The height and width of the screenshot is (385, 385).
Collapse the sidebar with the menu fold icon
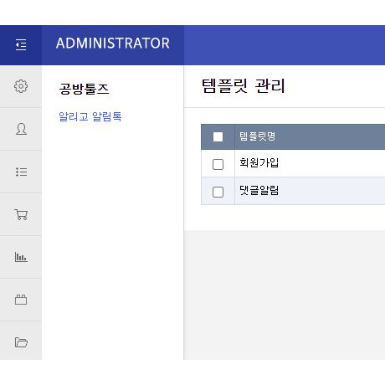21,45
